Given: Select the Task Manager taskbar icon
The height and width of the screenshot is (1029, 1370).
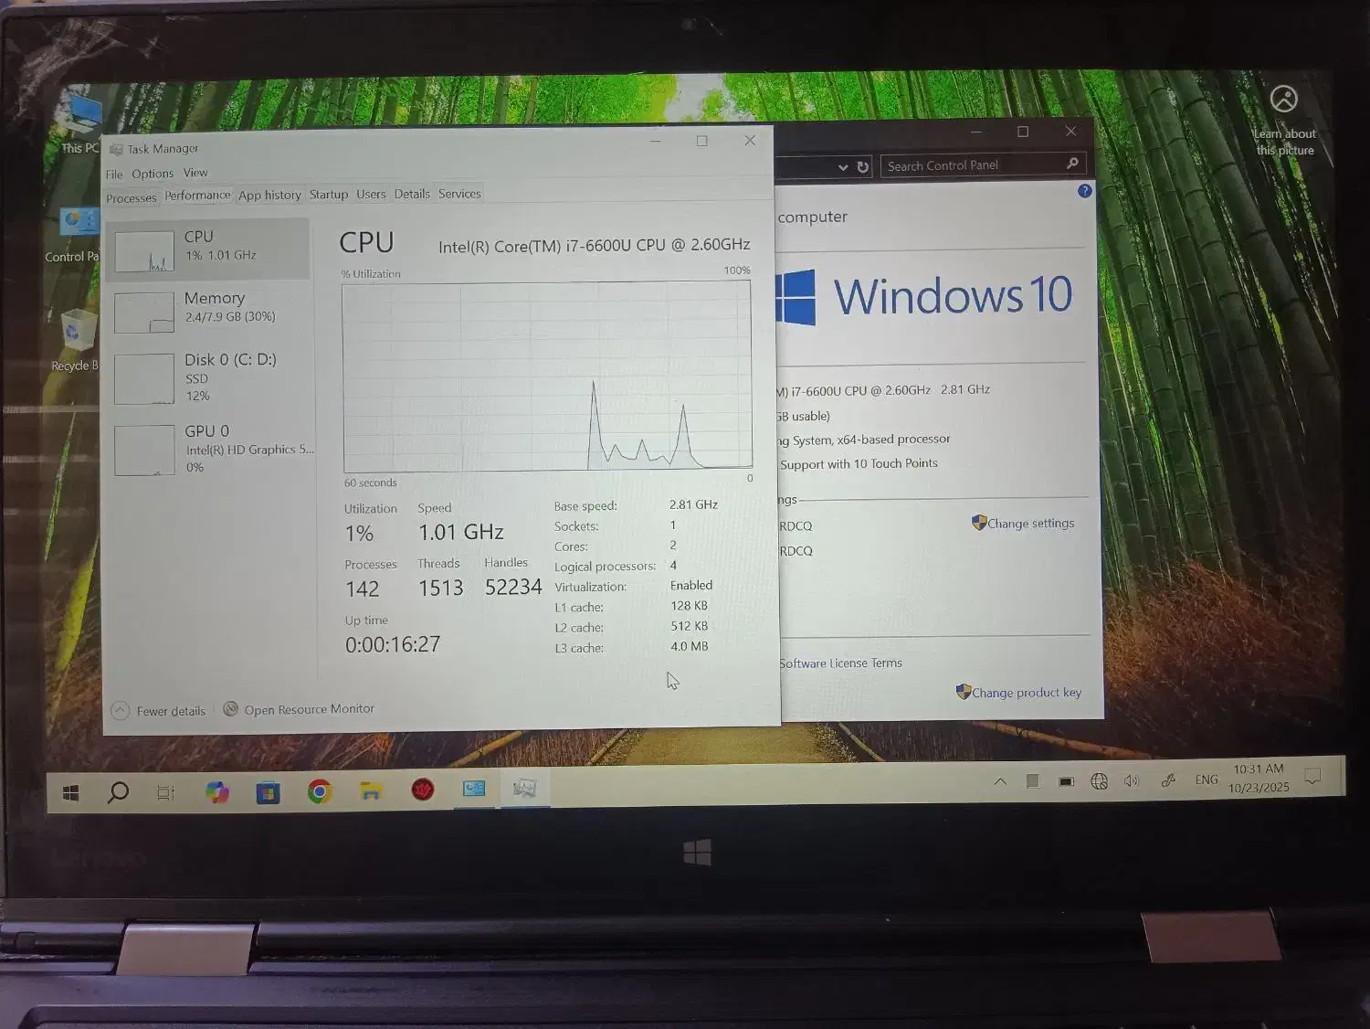Looking at the screenshot, I should [524, 789].
